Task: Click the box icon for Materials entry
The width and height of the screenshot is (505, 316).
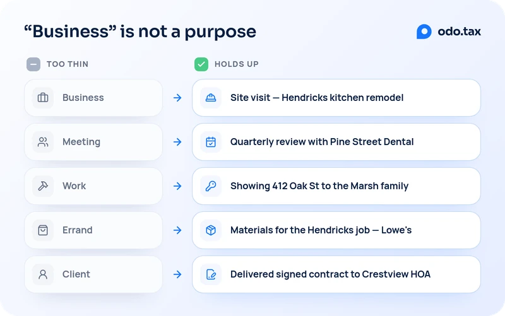Action: 211,230
